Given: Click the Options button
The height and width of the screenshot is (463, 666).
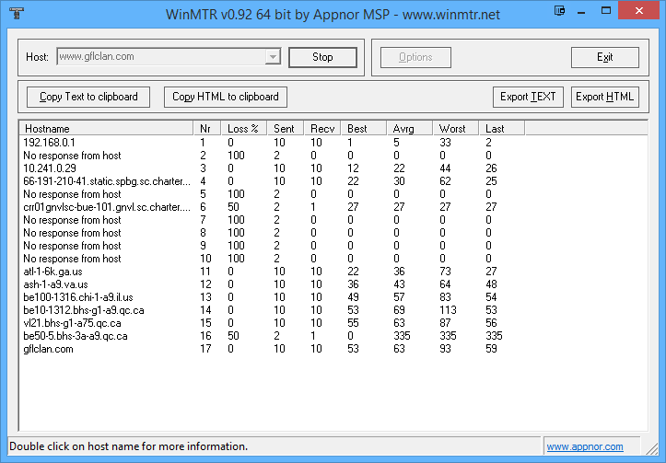Looking at the screenshot, I should pyautogui.click(x=415, y=57).
